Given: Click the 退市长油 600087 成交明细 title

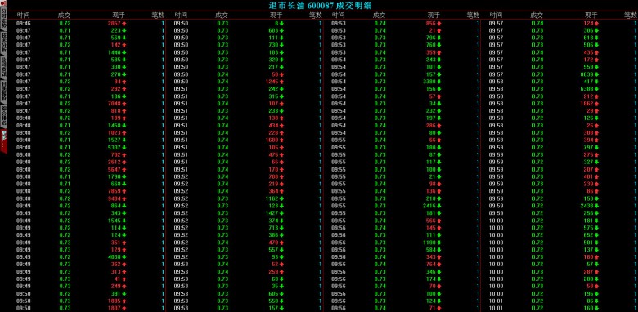Looking at the screenshot, I should [x=320, y=5].
